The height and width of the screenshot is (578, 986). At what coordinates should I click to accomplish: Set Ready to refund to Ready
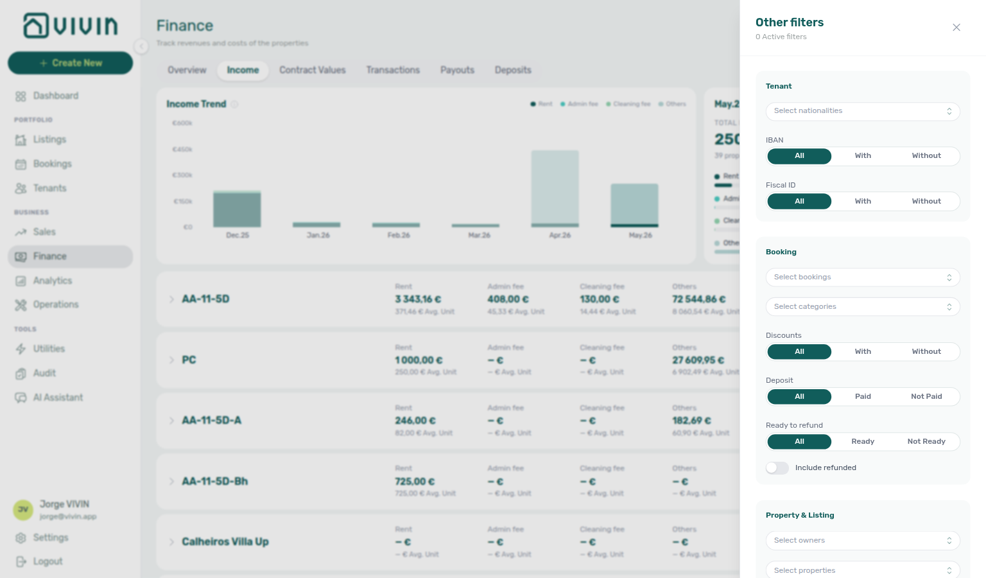click(863, 442)
